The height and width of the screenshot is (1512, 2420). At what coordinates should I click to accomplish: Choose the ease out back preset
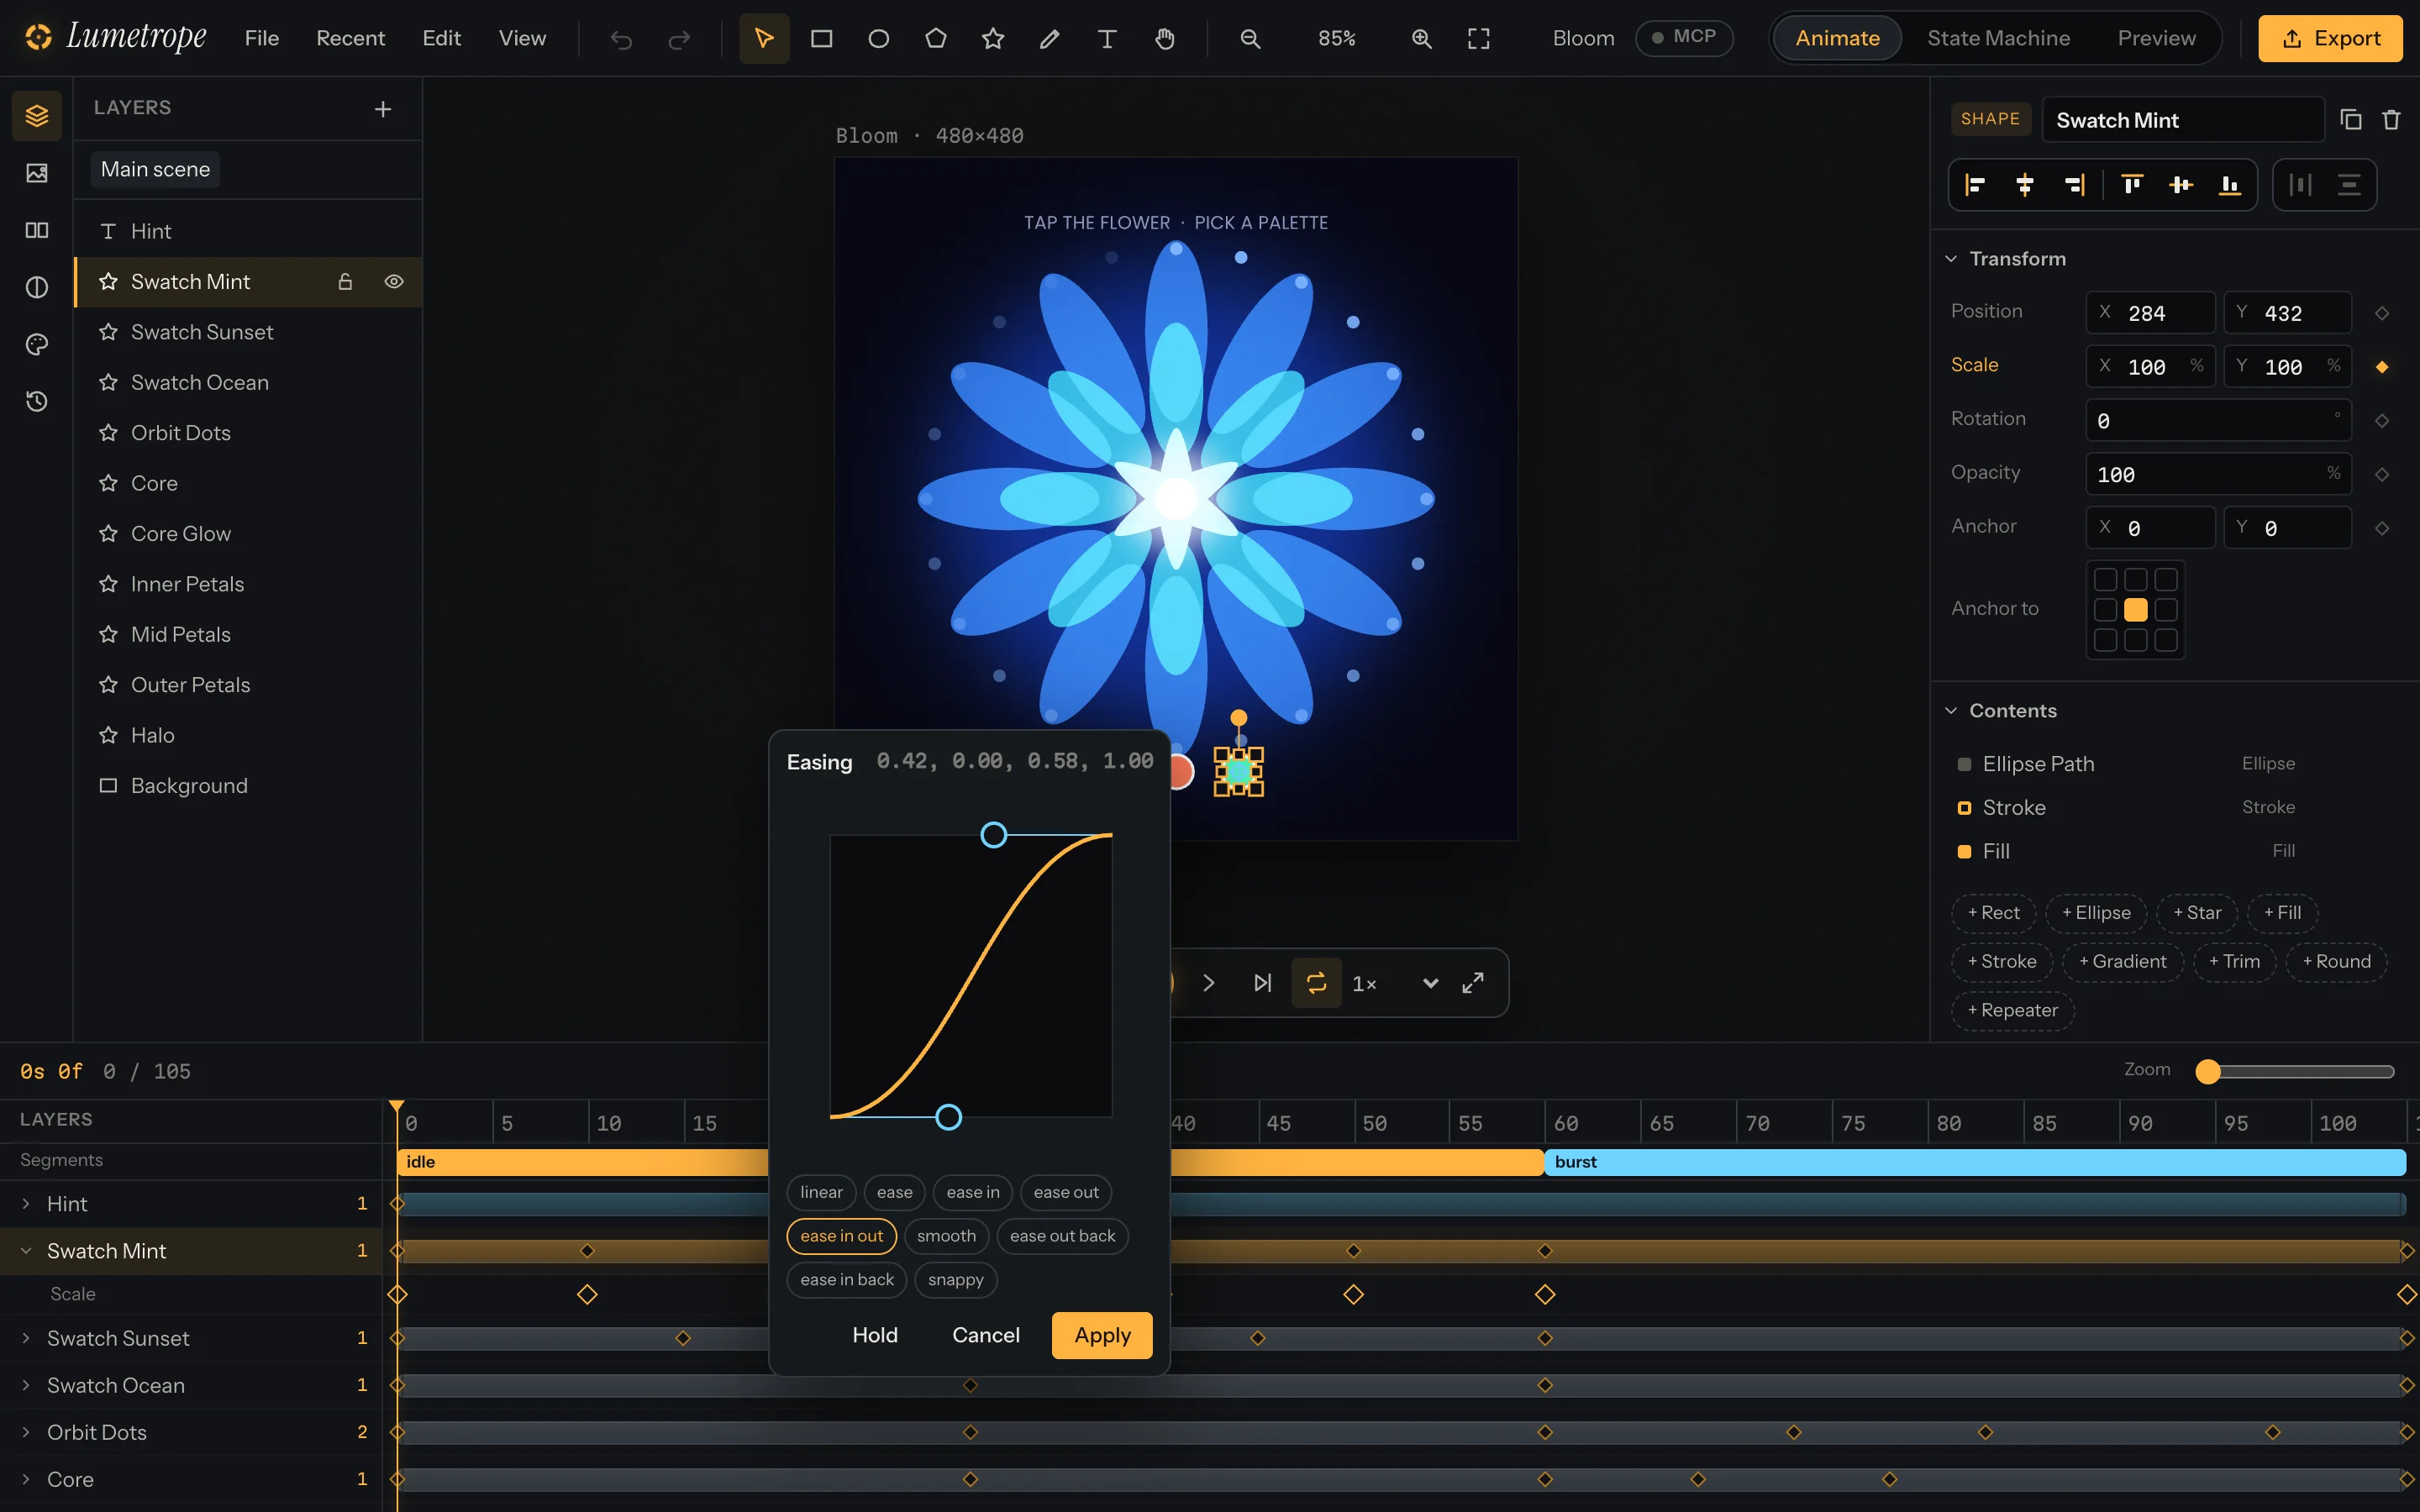[1062, 1236]
